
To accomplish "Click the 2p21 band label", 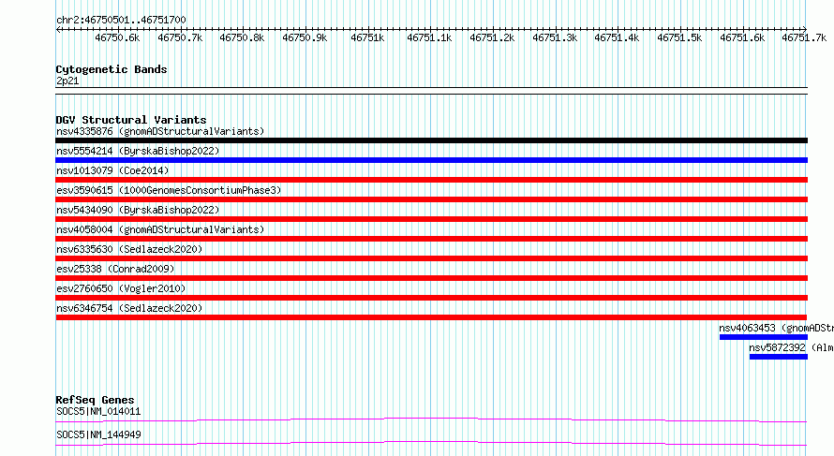I will point(67,81).
